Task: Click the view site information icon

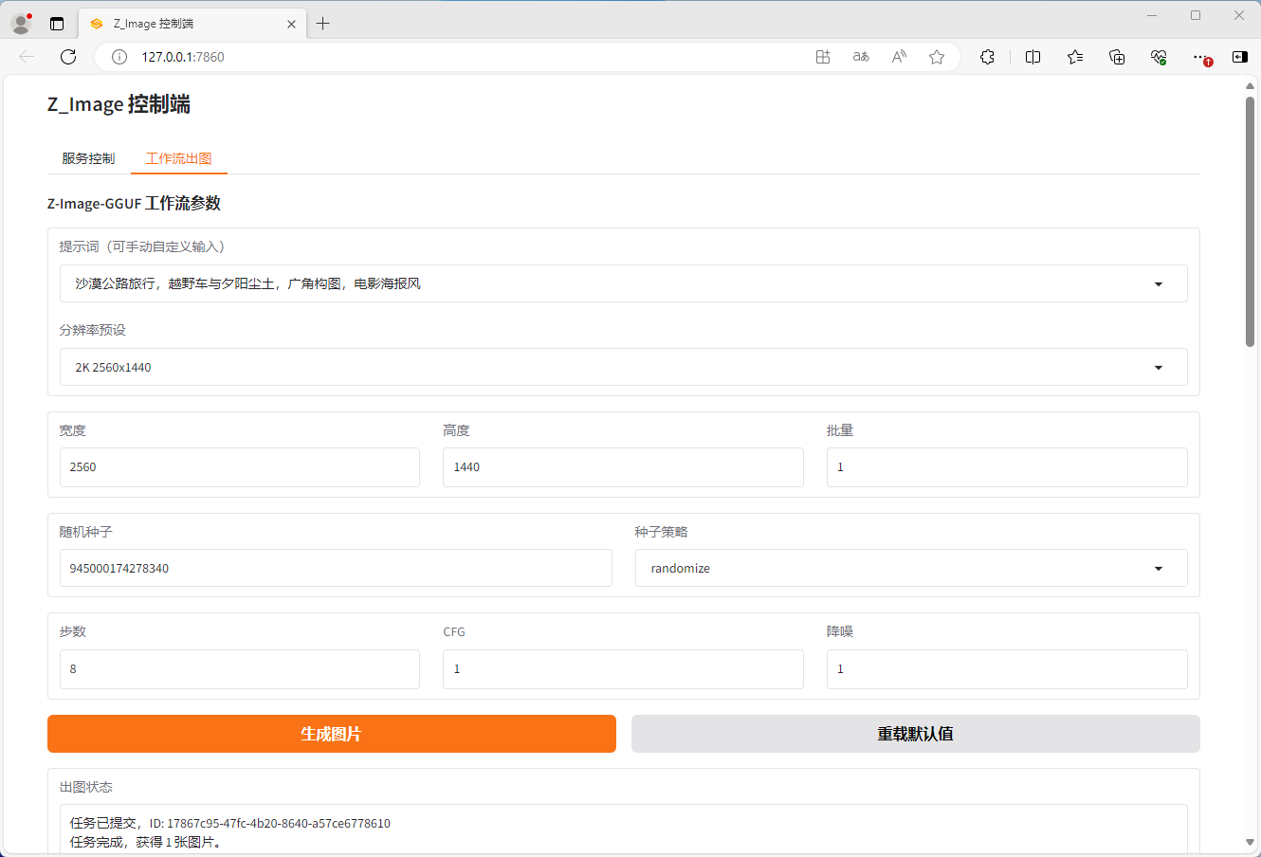Action: [x=119, y=57]
